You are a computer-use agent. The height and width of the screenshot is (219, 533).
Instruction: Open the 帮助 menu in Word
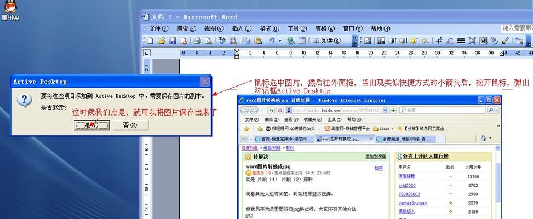380,28
